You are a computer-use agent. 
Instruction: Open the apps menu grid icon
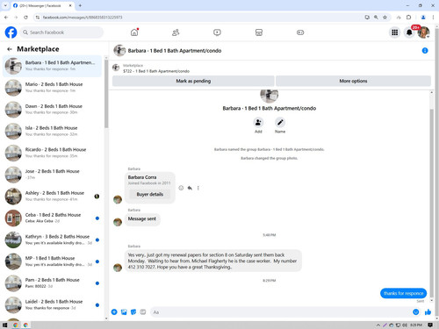pos(395,32)
